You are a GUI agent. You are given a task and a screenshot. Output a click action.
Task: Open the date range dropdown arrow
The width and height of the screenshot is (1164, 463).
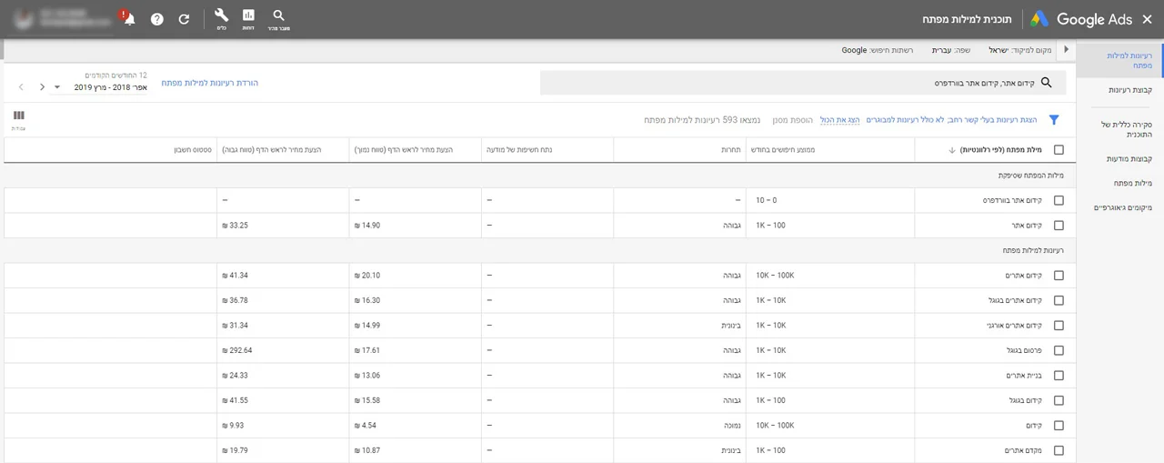tap(57, 87)
